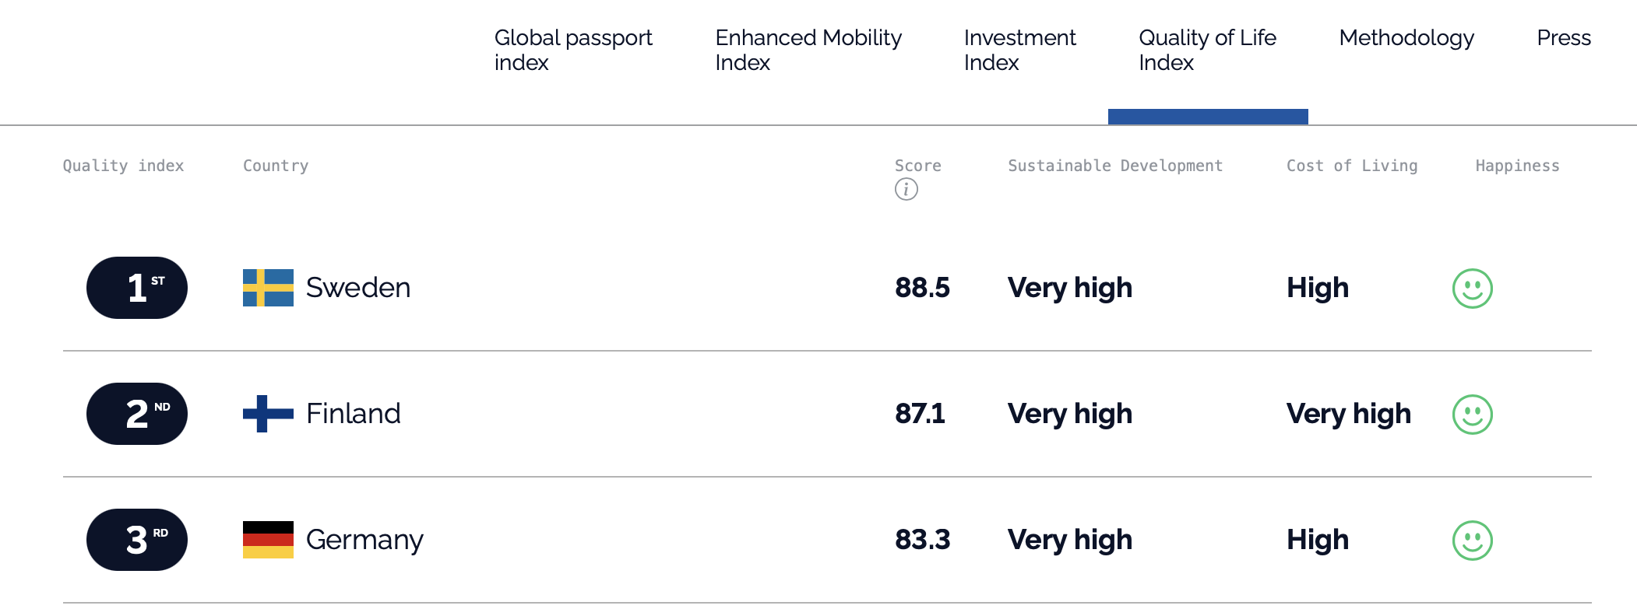This screenshot has width=1637, height=616.
Task: Open the Germany country entry
Action: [x=364, y=540]
